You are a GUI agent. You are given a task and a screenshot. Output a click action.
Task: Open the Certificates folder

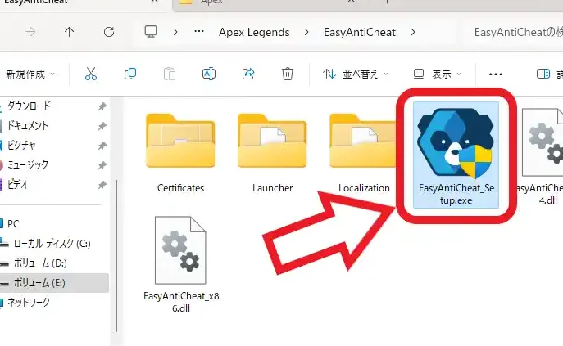point(180,153)
